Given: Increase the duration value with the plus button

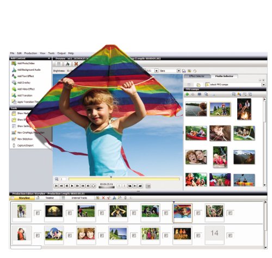Looking at the screenshot, I should (156, 71).
